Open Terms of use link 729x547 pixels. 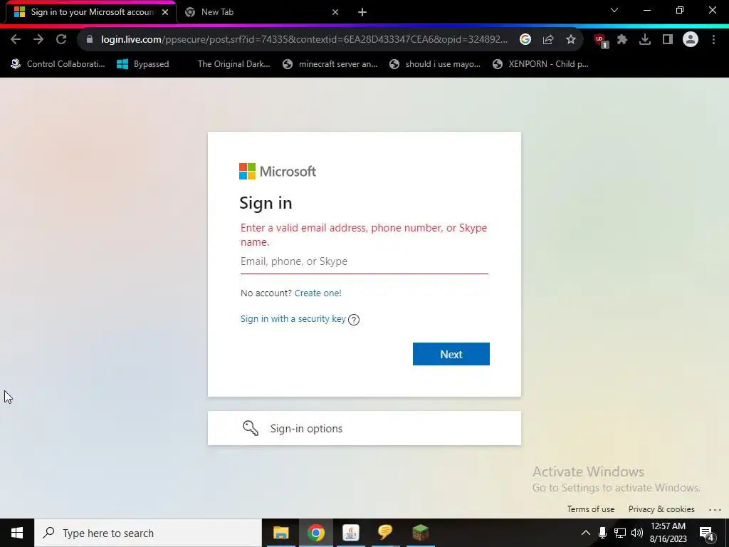(590, 509)
